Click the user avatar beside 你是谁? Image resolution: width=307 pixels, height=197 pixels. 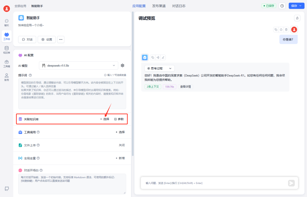tap(294, 30)
